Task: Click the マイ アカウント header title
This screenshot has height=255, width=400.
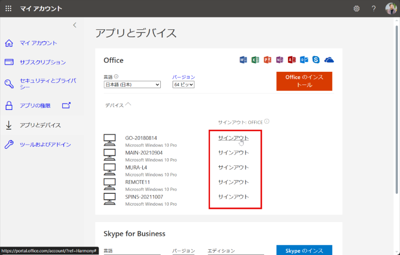Action: [41, 8]
